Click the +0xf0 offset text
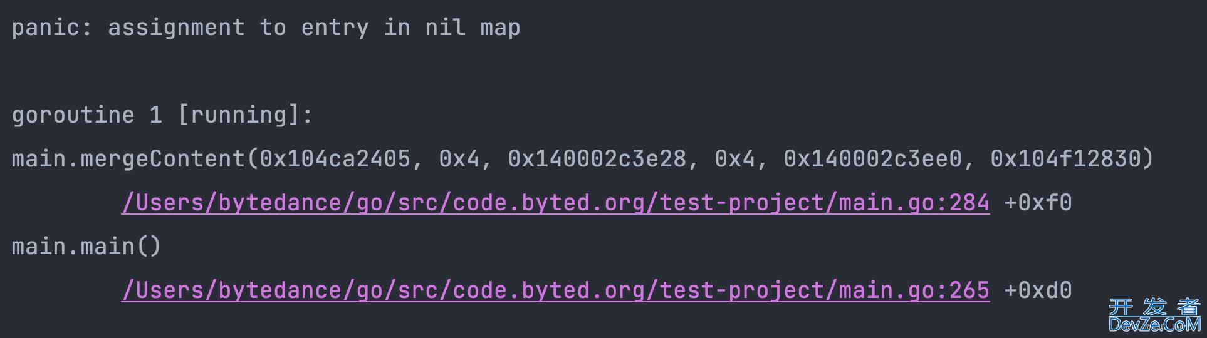Screen dimensions: 1207x338 click(1038, 203)
